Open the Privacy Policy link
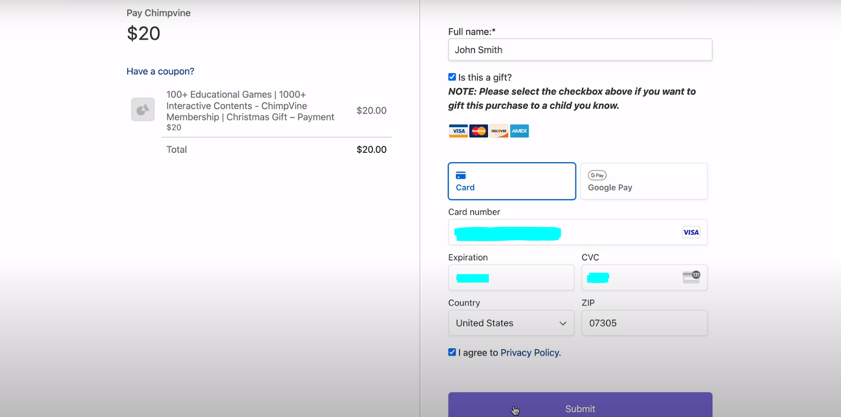841x417 pixels. 530,353
